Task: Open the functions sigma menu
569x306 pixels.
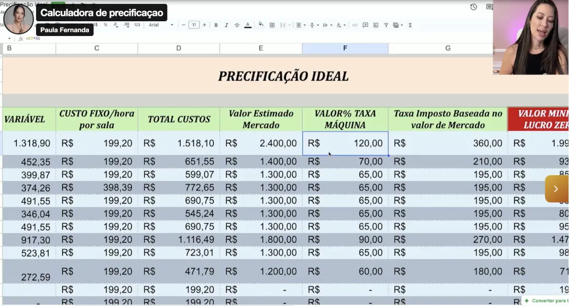Action: [410, 25]
